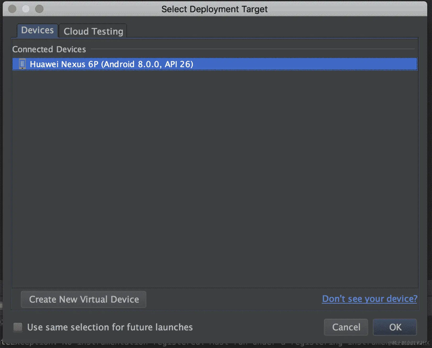The image size is (432, 348).
Task: Click the Connected Devices section header
Action: tap(49, 49)
